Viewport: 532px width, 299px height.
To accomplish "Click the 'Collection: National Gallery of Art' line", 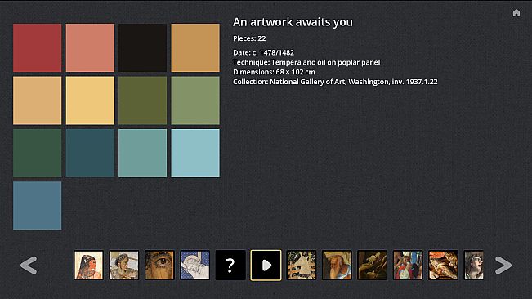I will tap(335, 82).
